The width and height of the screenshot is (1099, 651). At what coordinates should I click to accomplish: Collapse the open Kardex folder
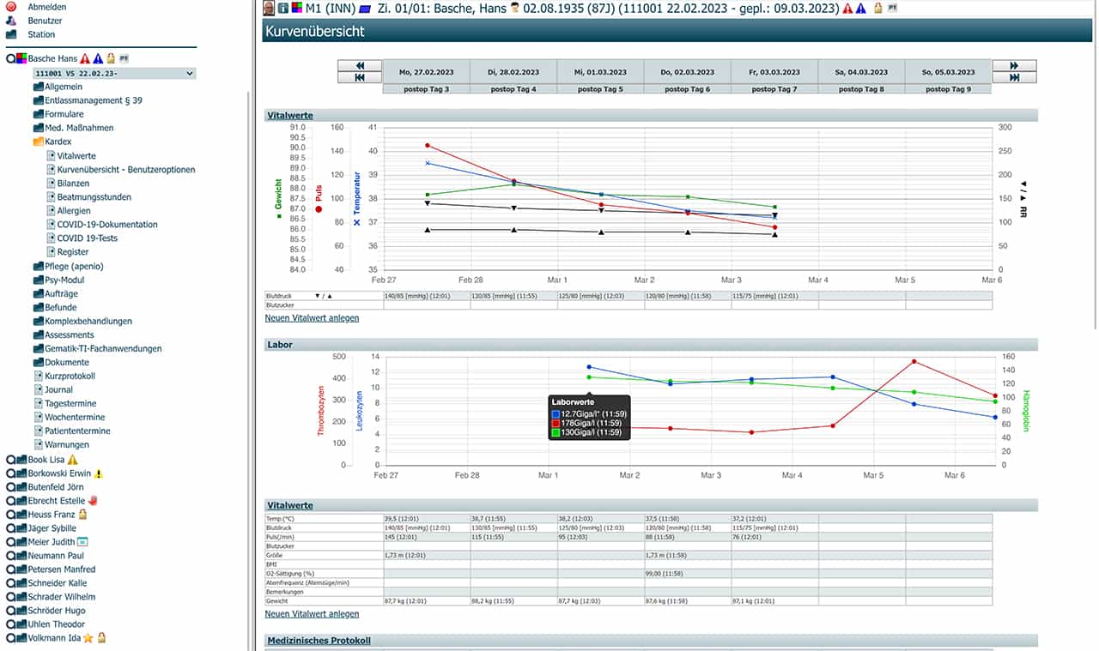point(38,142)
